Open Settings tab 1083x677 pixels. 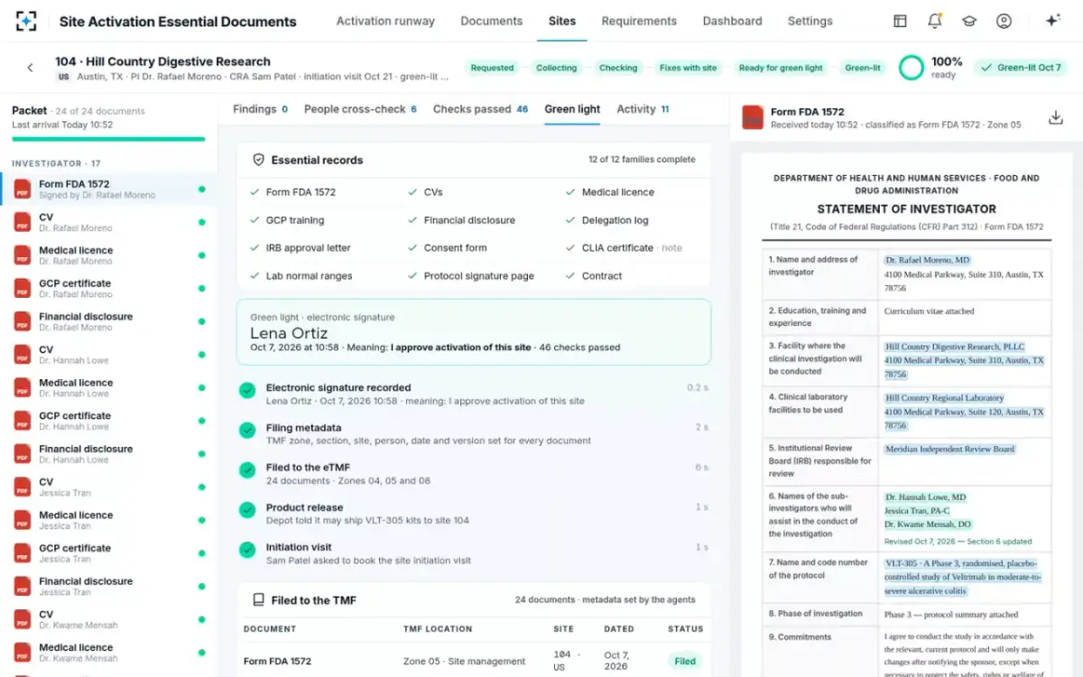coord(810,21)
